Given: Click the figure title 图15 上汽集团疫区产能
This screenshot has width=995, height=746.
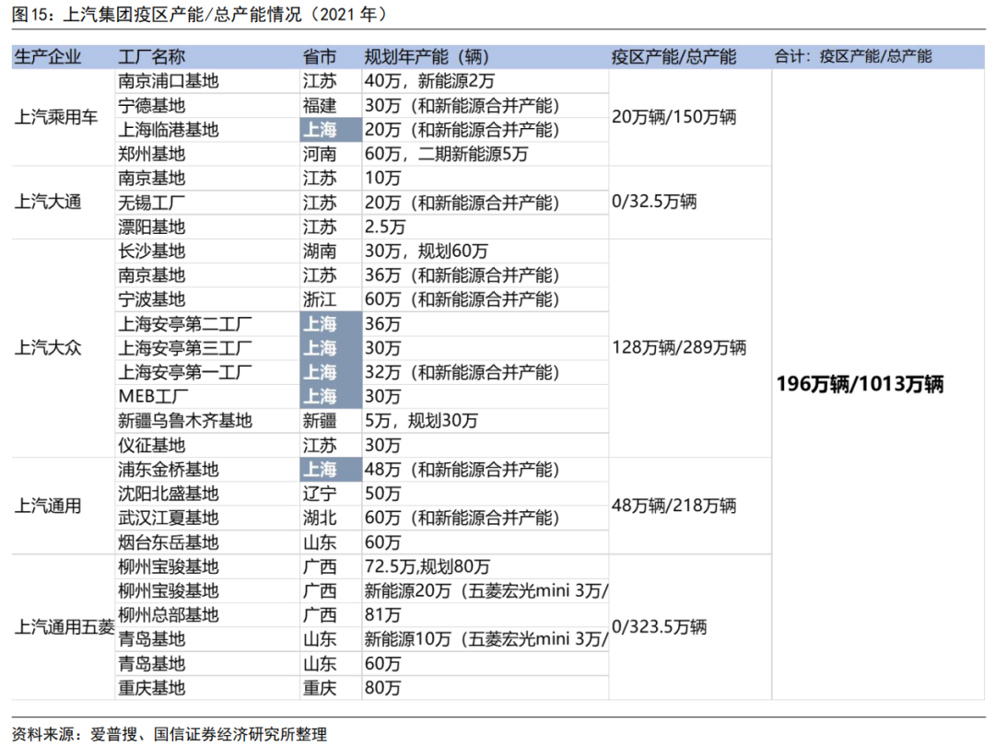Looking at the screenshot, I should (x=199, y=15).
